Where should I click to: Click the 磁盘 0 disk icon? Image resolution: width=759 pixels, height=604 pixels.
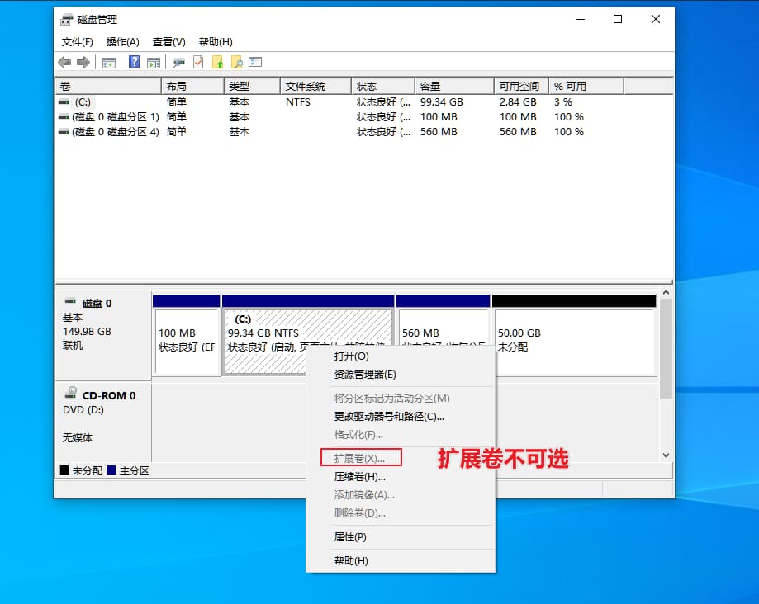[x=70, y=301]
